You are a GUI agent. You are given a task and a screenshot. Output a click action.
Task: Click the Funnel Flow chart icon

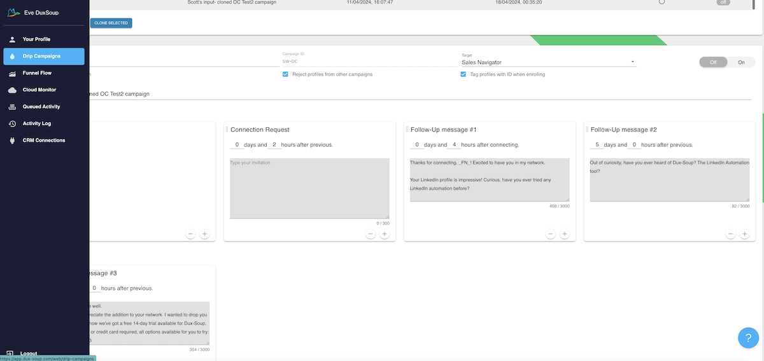tap(12, 73)
